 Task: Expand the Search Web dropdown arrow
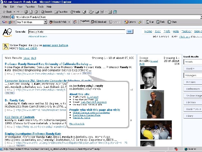tap(69, 22)
